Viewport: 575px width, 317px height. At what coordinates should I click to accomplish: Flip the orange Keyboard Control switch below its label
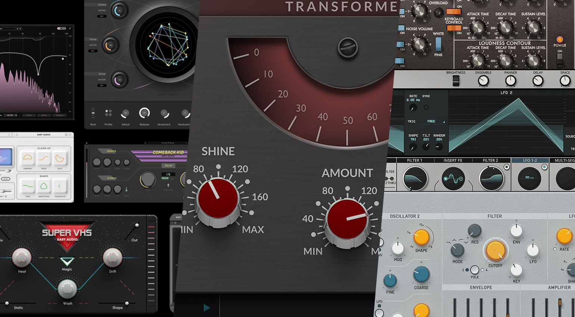[454, 28]
